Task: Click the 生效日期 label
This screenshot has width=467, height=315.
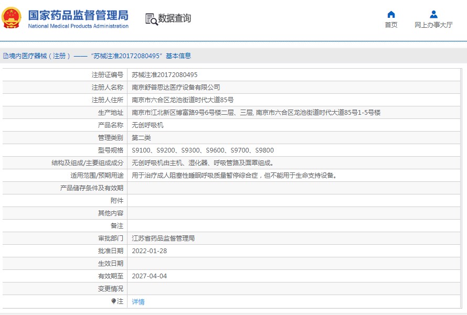Action: (x=111, y=264)
